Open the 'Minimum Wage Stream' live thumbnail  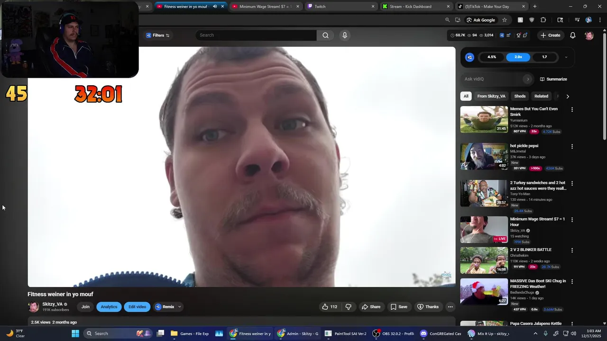pyautogui.click(x=484, y=230)
